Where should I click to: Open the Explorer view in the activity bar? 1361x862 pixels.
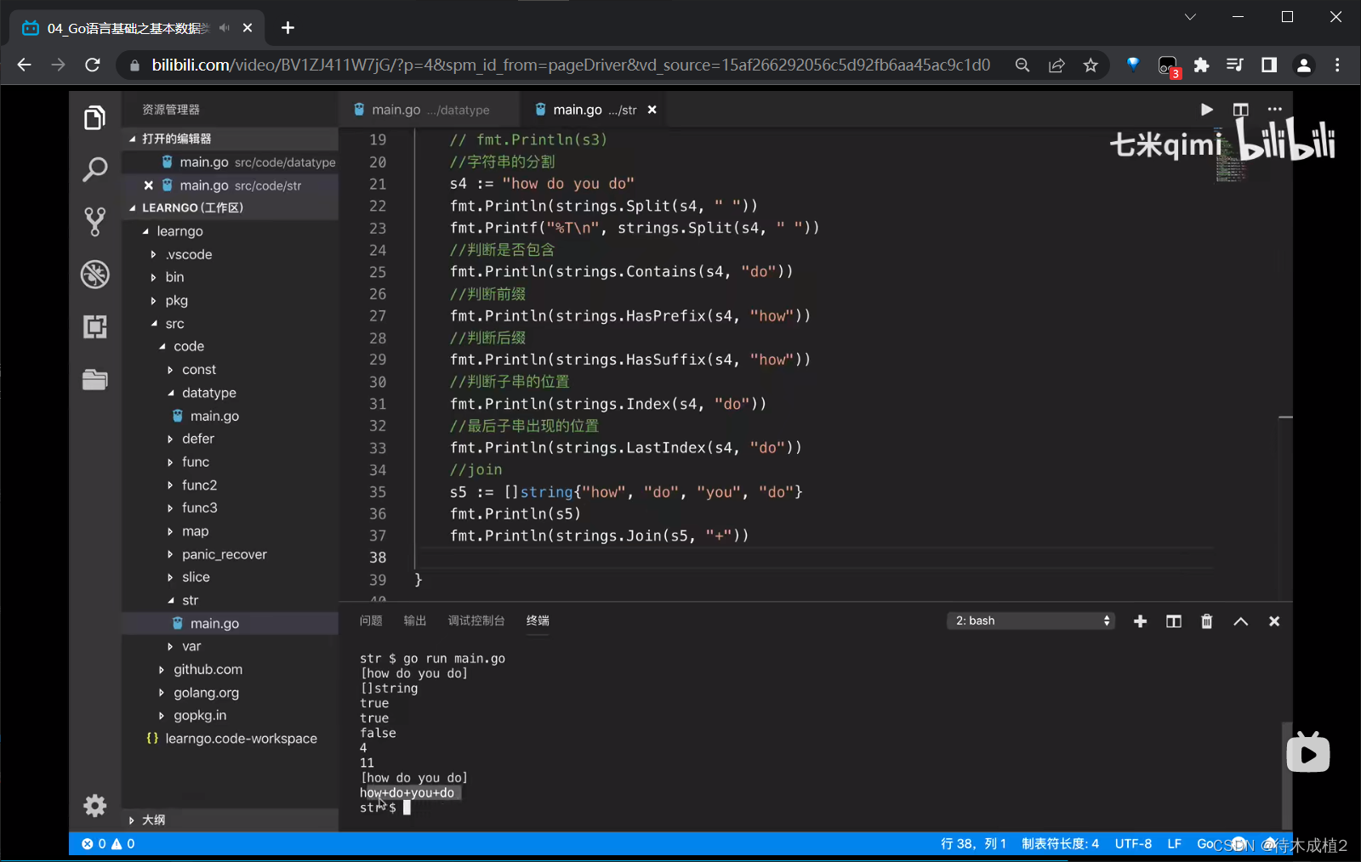pyautogui.click(x=94, y=117)
